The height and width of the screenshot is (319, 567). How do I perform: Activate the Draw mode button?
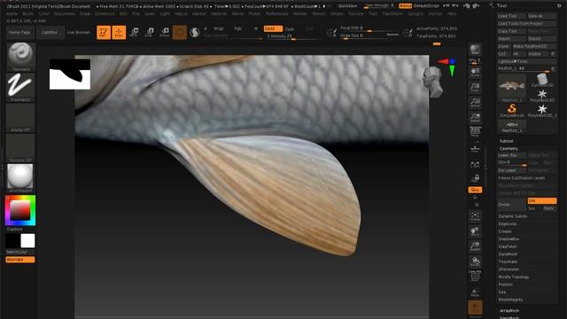point(119,33)
